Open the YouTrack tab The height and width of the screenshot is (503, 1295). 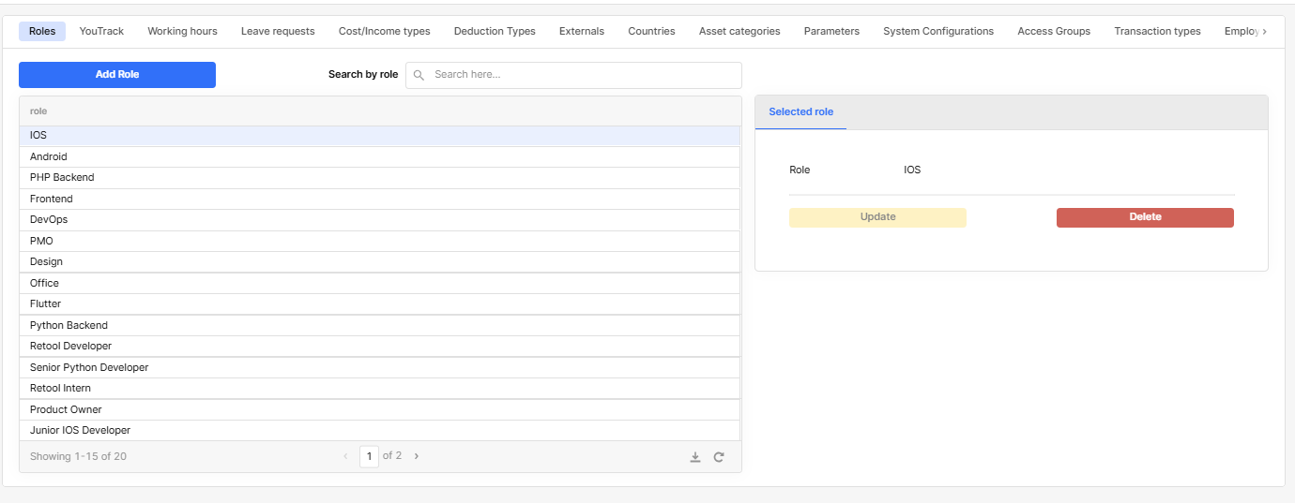point(101,31)
